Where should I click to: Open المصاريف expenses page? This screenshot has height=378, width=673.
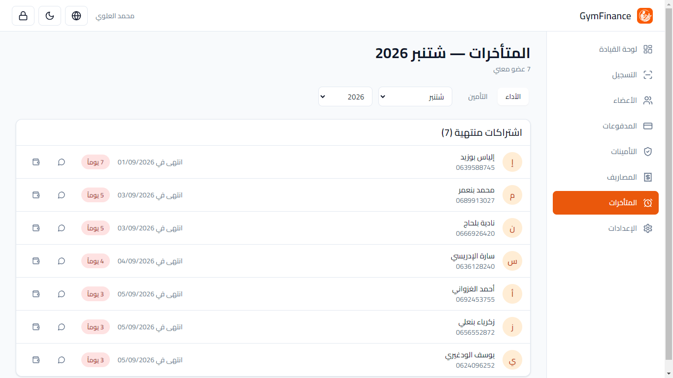(x=606, y=177)
